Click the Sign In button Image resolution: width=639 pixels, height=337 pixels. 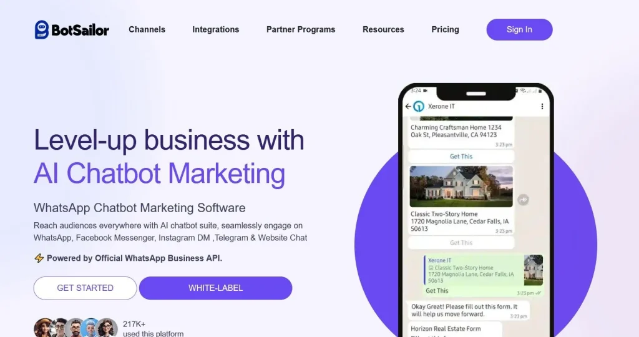pos(519,29)
